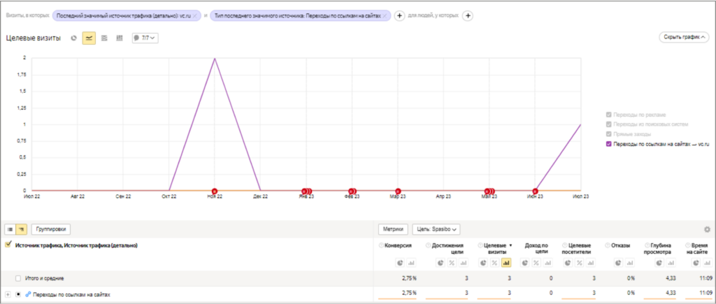Open the table settings gear
716x304 pixels.
point(707,229)
